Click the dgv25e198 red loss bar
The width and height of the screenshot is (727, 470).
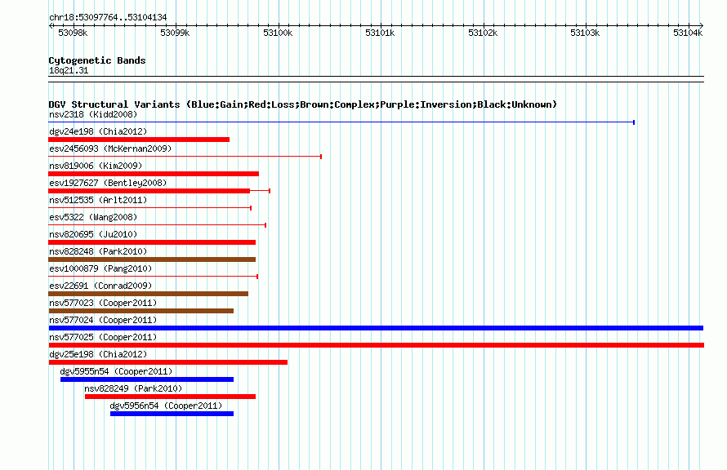[x=167, y=362]
